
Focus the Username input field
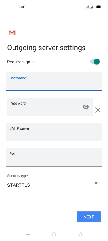pos(54,81)
